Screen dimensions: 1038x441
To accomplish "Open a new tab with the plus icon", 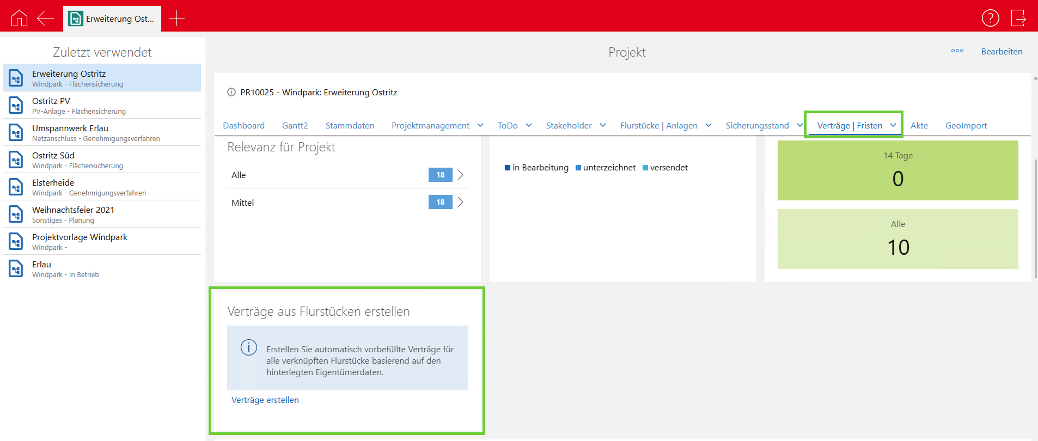I will [177, 19].
